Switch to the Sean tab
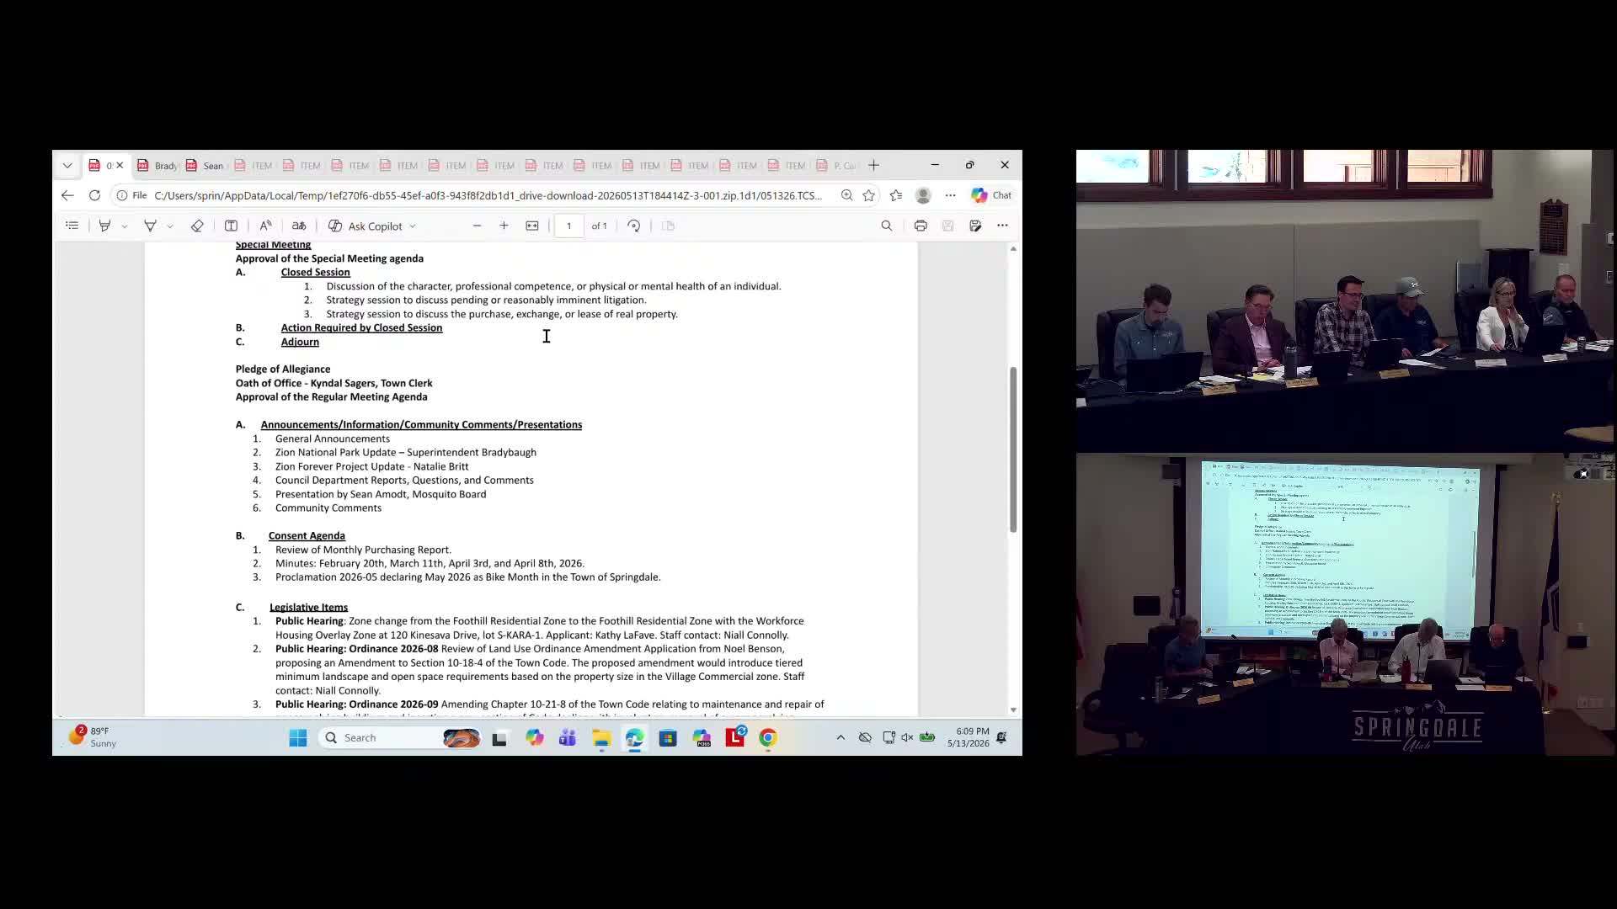Viewport: 1617px width, 909px height. (205, 166)
